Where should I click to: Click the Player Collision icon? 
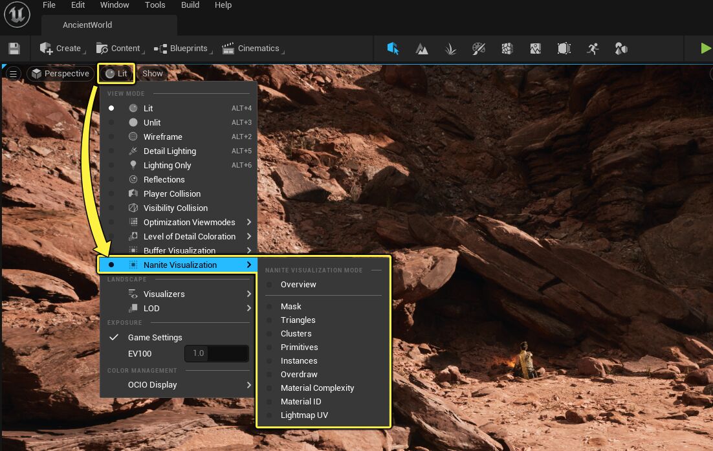(133, 193)
